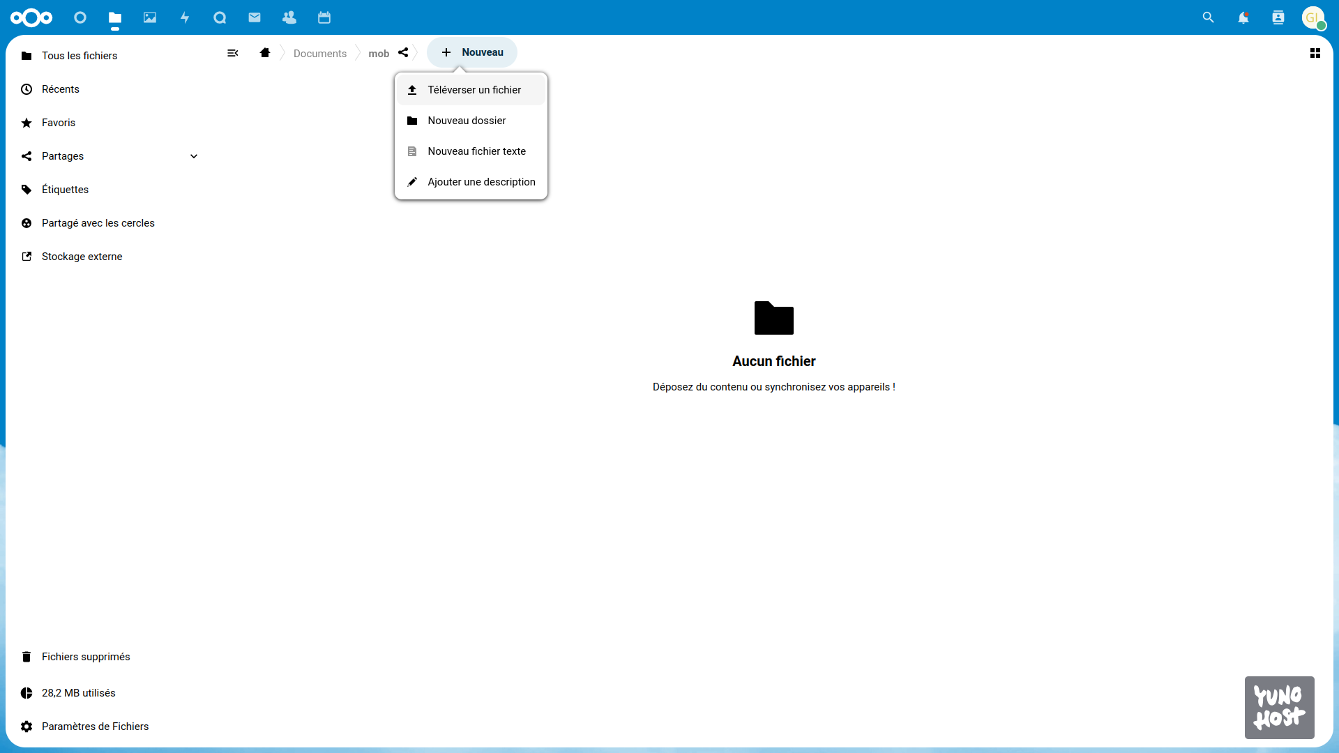This screenshot has width=1339, height=753.
Task: Open the Calendar app icon
Action: coord(324,17)
